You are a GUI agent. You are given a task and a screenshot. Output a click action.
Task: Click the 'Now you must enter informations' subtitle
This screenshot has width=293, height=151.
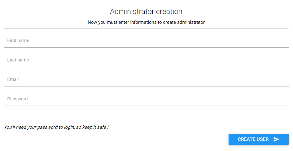pos(146,22)
